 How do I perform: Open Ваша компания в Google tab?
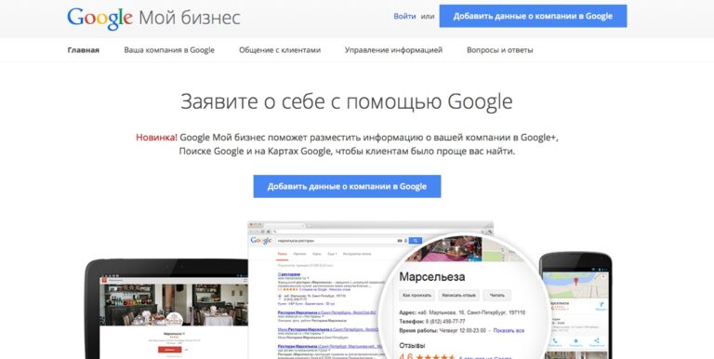click(x=169, y=50)
